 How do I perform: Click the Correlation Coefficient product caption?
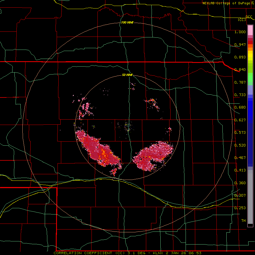127,253
